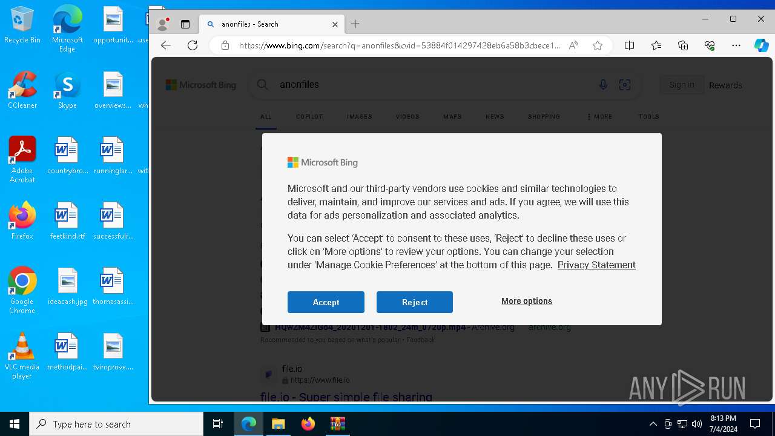Image resolution: width=775 pixels, height=436 pixels.
Task: Switch to SHOPPING tab
Action: click(x=544, y=116)
